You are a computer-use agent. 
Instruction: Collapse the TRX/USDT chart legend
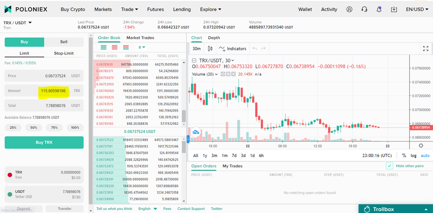[x=194, y=61]
